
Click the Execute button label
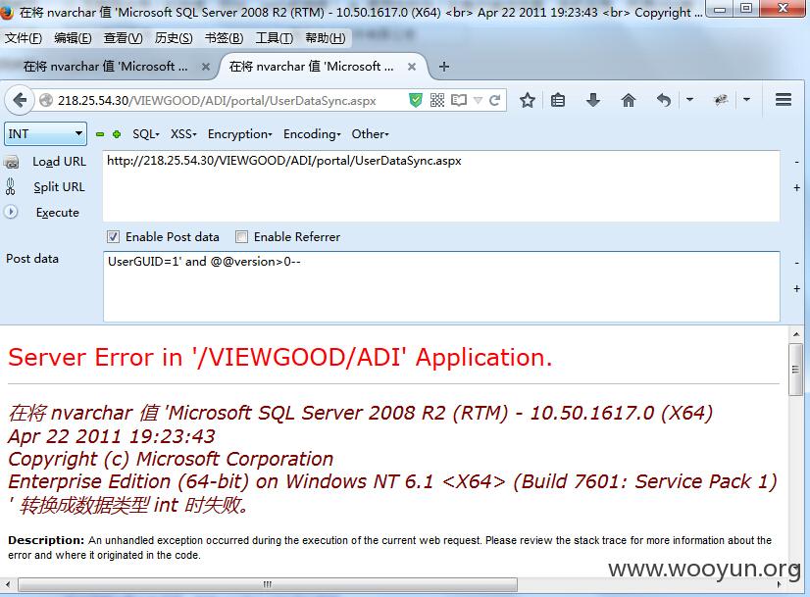tap(57, 213)
